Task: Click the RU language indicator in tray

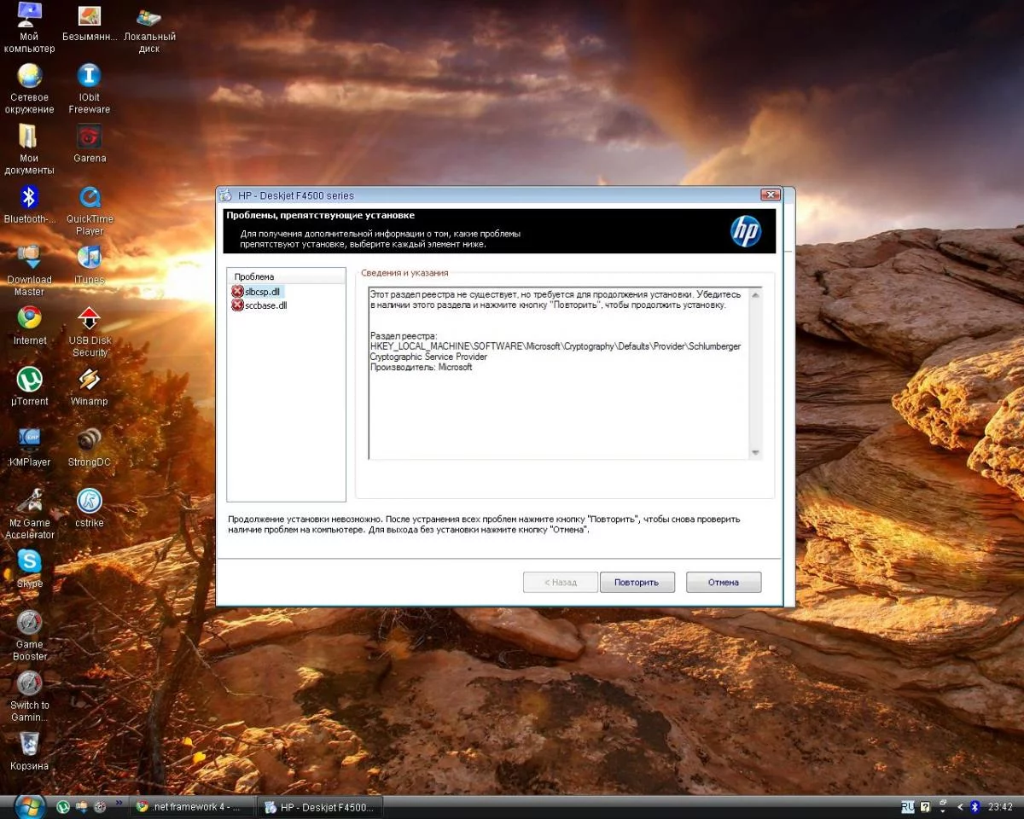Action: [x=908, y=807]
